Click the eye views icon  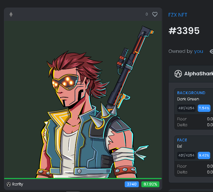211,51
